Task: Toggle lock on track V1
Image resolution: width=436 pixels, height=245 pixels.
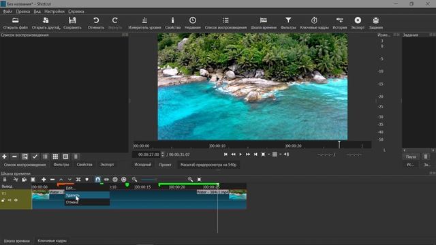Action: point(3,200)
